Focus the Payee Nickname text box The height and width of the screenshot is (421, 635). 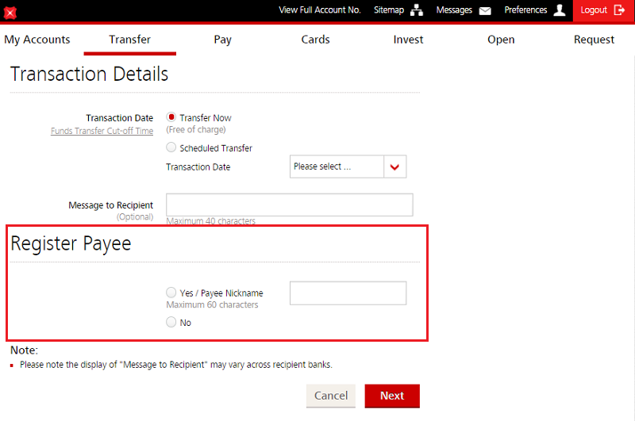pyautogui.click(x=348, y=293)
